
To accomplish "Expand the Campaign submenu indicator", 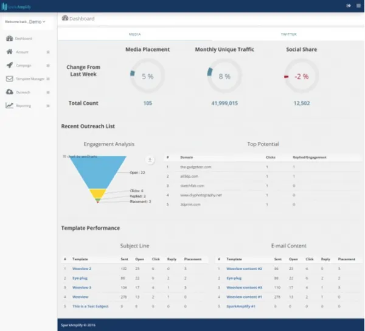I will pyautogui.click(x=48, y=65).
